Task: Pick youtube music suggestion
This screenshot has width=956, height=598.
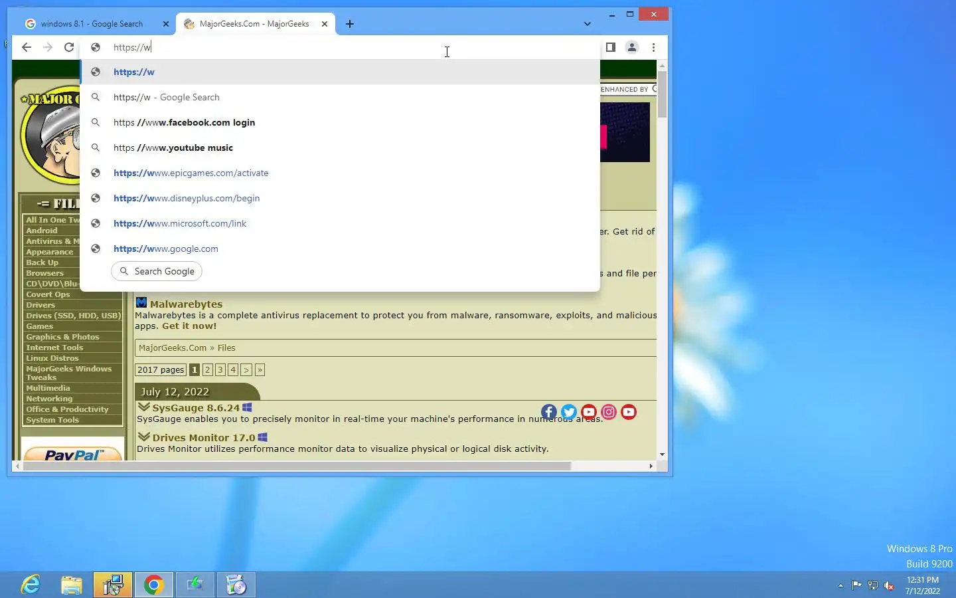Action: click(x=340, y=148)
